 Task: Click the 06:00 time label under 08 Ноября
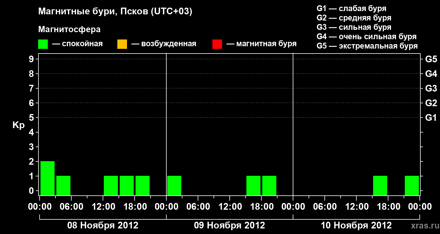click(71, 207)
